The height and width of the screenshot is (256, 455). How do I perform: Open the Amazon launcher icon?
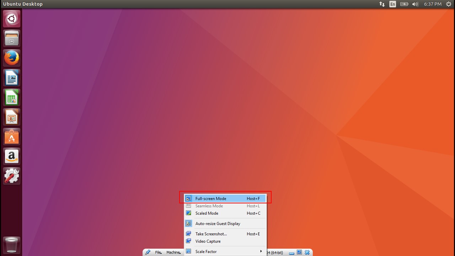(12, 156)
